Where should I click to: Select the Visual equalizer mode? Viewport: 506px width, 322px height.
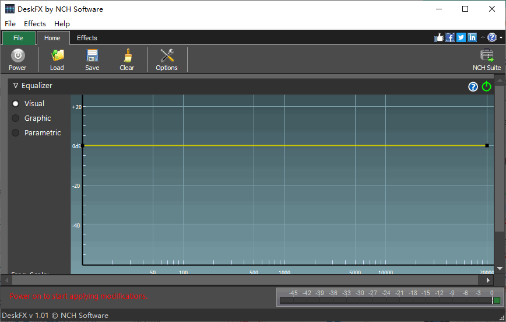16,104
